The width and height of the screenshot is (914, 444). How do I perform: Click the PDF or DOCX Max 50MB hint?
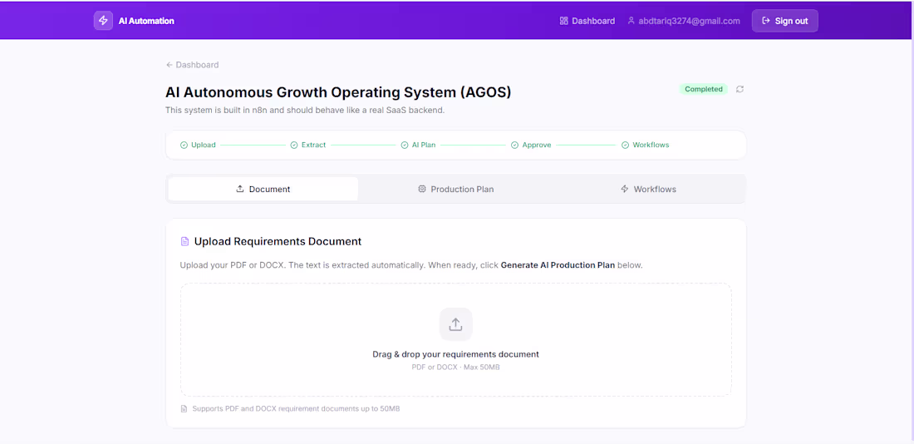point(456,368)
